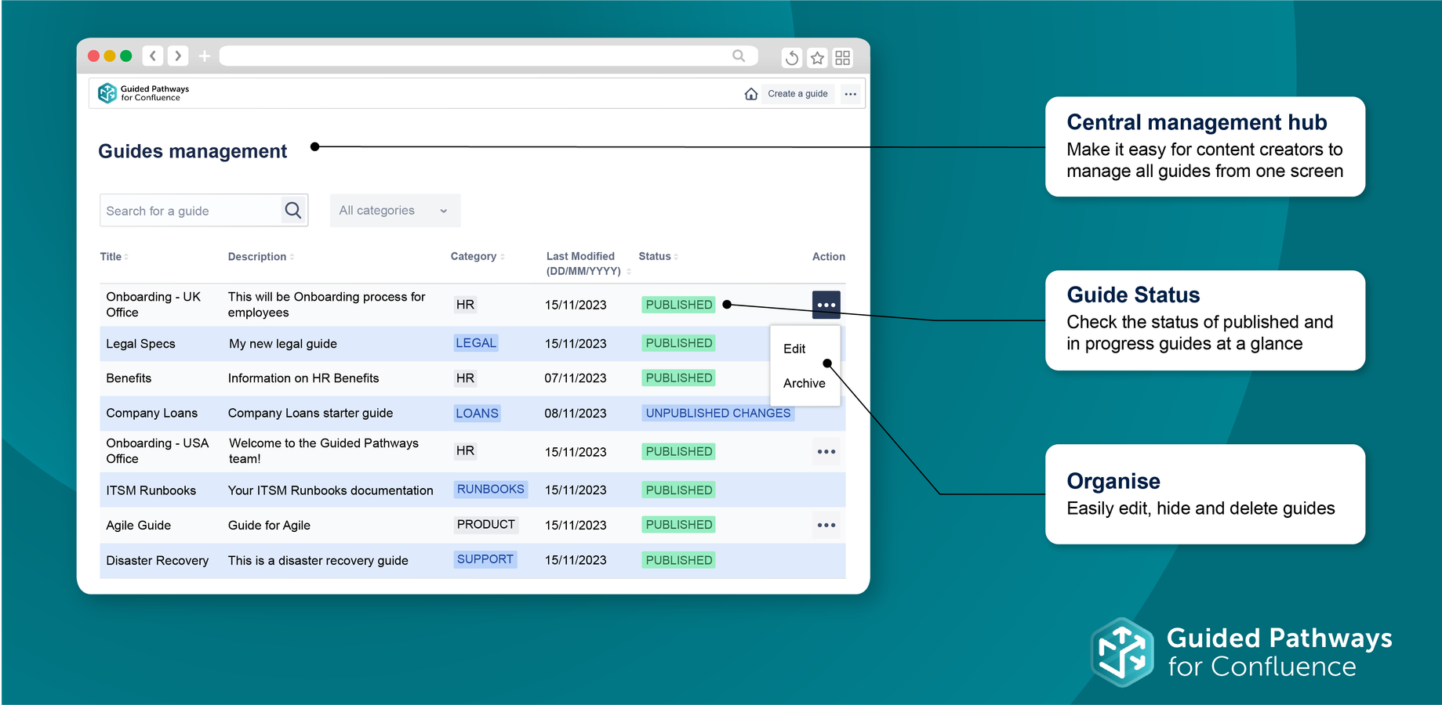Click the LEGAL category tag
The width and height of the screenshot is (1442, 705).
coord(476,343)
